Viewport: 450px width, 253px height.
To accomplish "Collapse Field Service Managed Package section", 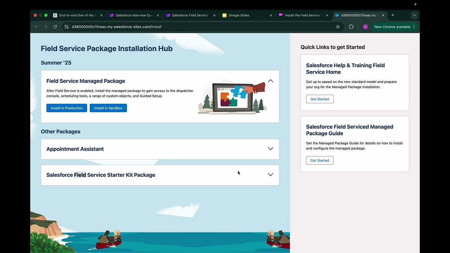I will [x=270, y=81].
